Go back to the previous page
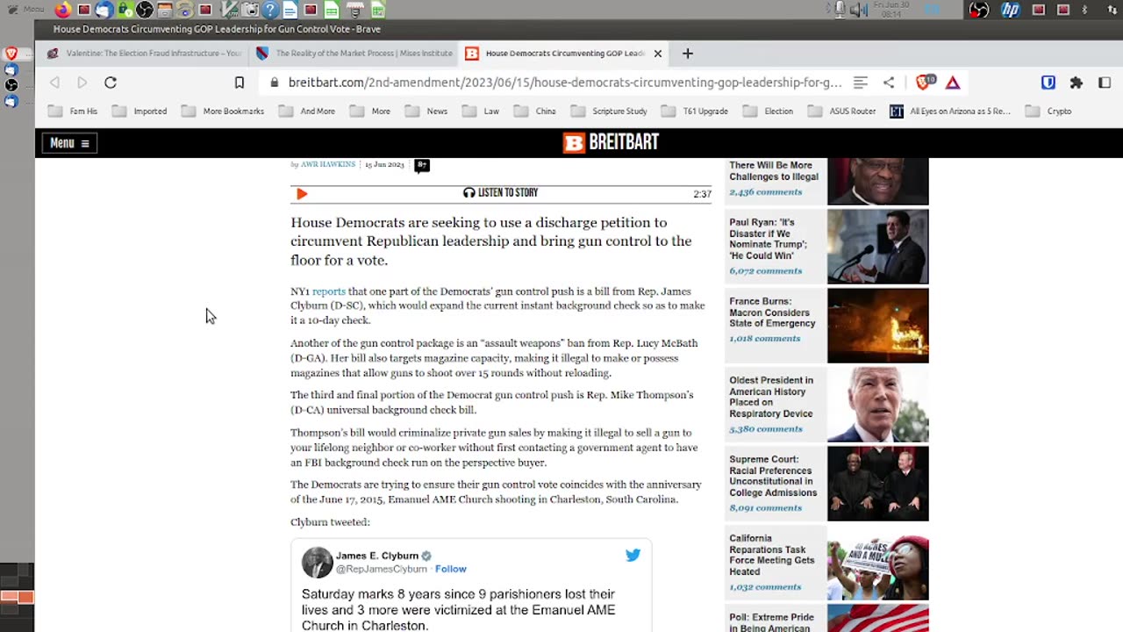The image size is (1123, 632). pyautogui.click(x=54, y=83)
